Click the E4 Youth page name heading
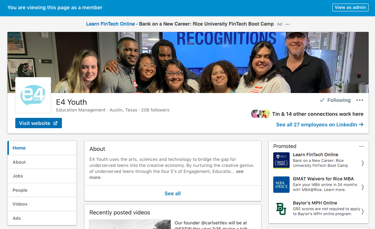This screenshot has height=229, width=375. [72, 102]
